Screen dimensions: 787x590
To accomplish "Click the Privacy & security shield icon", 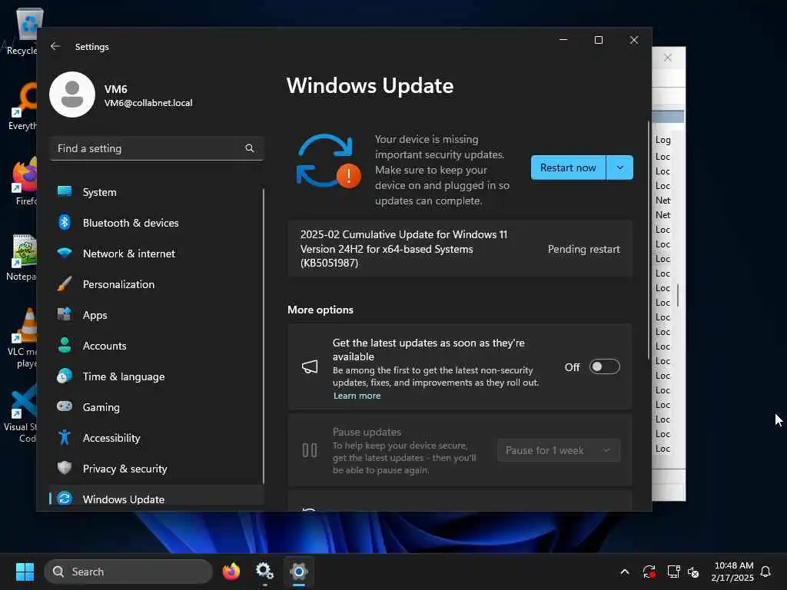I will tap(65, 468).
